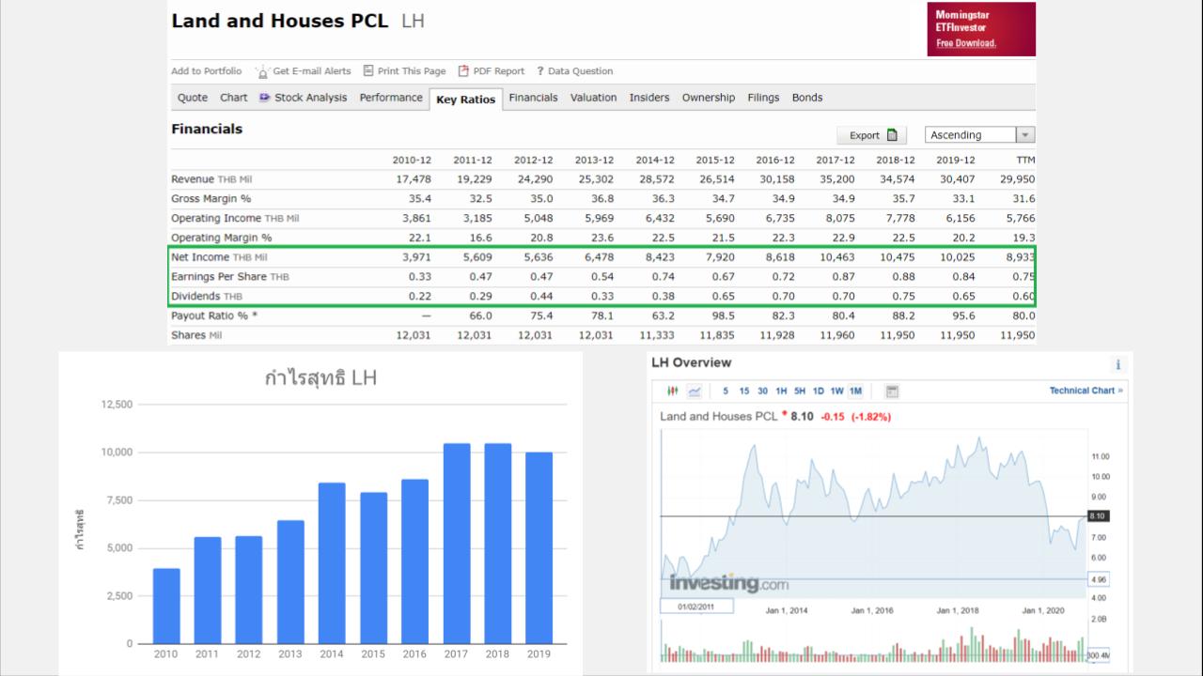Switch chart interval to 5H
Screen dimensions: 1203x676
(x=800, y=391)
